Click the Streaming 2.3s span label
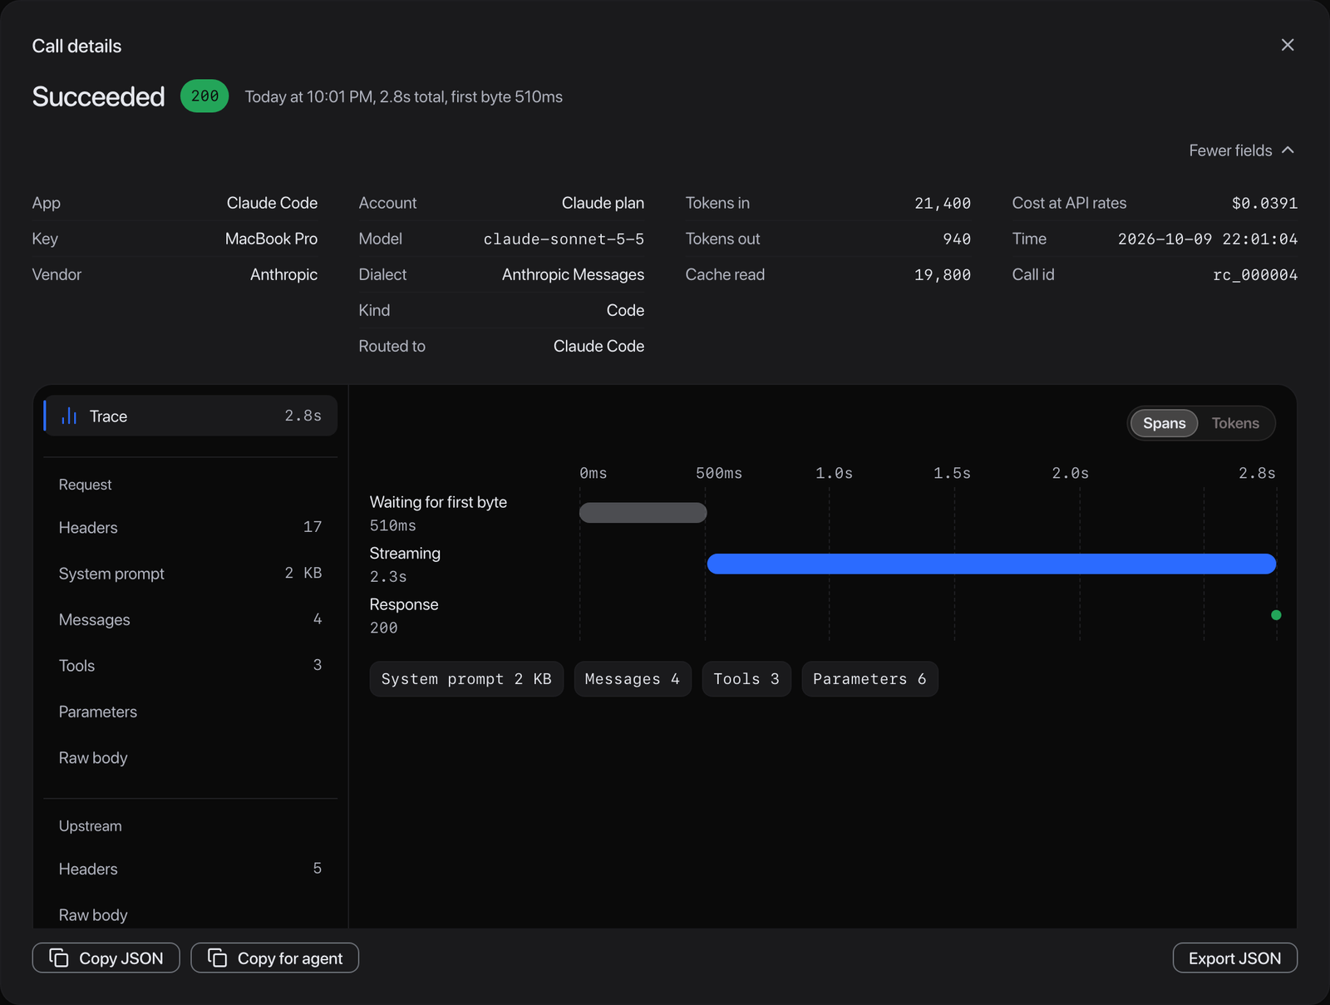 pyautogui.click(x=405, y=564)
